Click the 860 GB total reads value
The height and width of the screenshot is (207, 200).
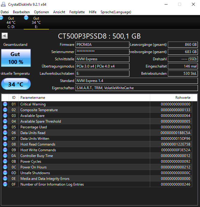pyautogui.click(x=183, y=45)
